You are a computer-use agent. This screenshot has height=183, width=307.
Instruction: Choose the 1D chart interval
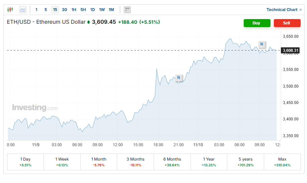pos(92,10)
